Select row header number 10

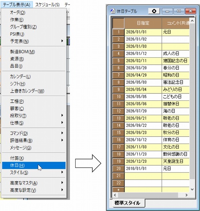click(118, 96)
